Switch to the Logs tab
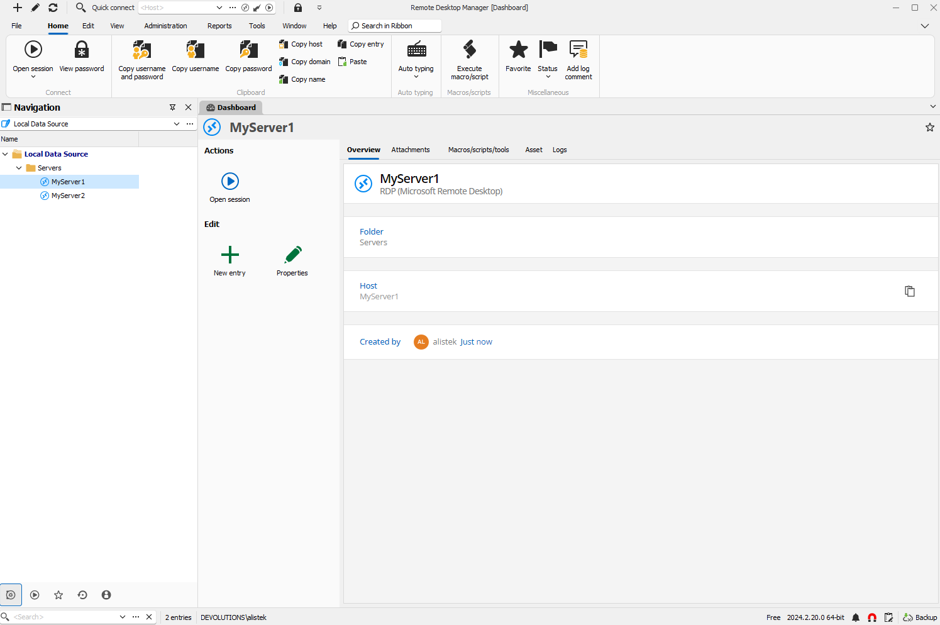Screen dimensions: 940x625 coord(560,150)
